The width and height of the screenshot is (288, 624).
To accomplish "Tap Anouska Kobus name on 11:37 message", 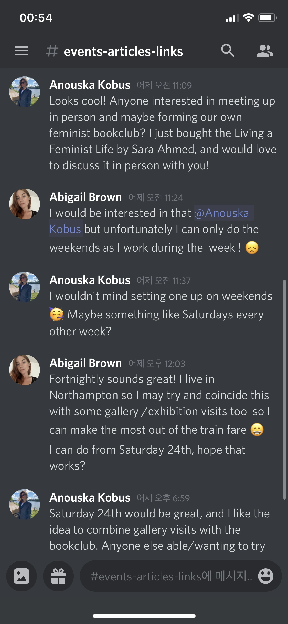I will (90, 280).
